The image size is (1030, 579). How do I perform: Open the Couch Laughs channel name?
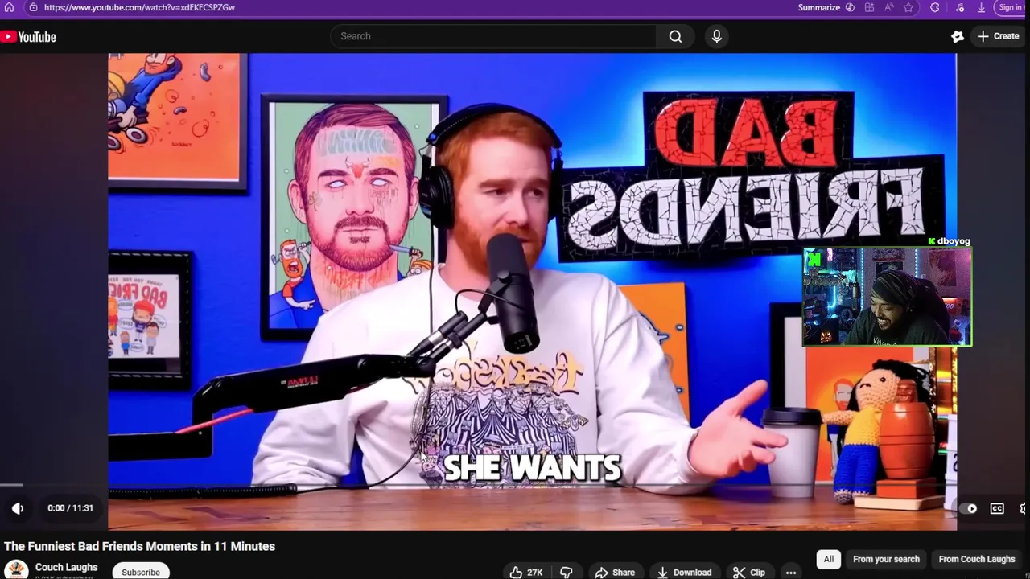point(66,567)
